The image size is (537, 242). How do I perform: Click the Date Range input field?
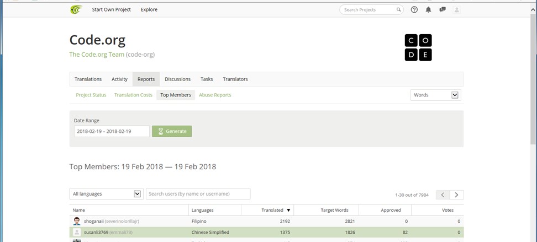(x=112, y=131)
